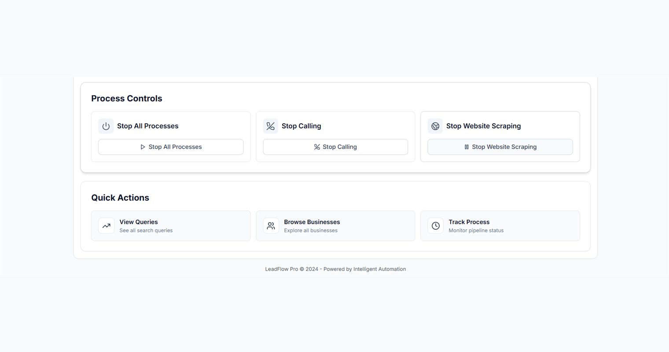Click the people icon for Browse Businesses
The image size is (669, 352).
pos(271,226)
